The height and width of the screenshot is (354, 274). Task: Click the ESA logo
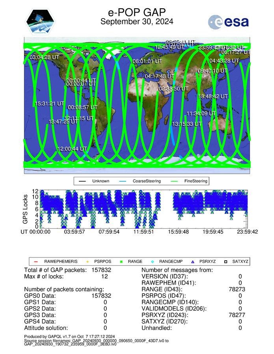click(x=228, y=22)
